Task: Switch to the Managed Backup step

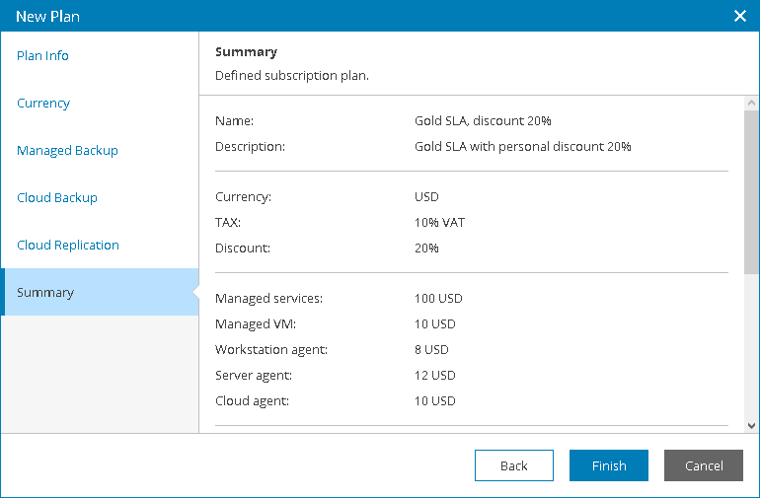Action: point(67,151)
